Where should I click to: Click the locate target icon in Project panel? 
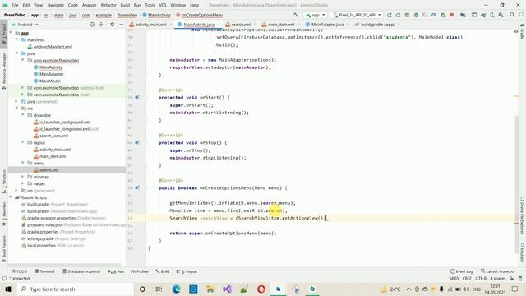[92, 25]
